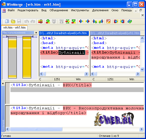Close the Отличия diff pane

point(3,83)
